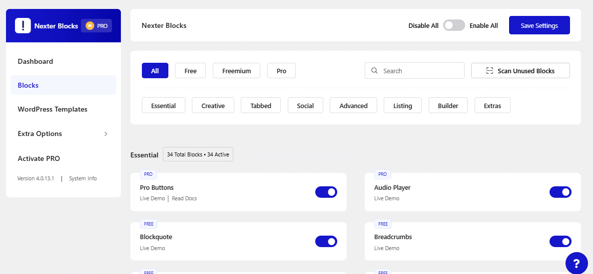Click the Nexter Blocks page title
The width and height of the screenshot is (593, 274).
pos(164,25)
